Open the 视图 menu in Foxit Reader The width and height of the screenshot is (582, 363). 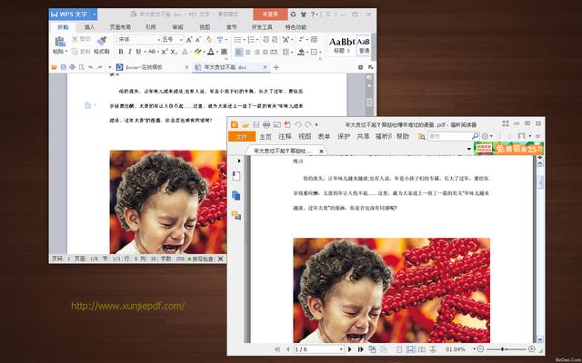point(305,137)
